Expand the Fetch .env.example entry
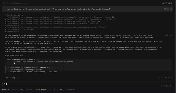 pos(52,23)
